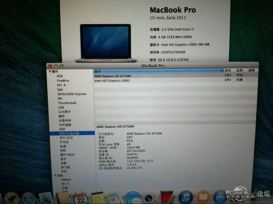The image size is (273, 204).
Task: Select ATA in the hardware sidebar
Action: click(x=59, y=76)
